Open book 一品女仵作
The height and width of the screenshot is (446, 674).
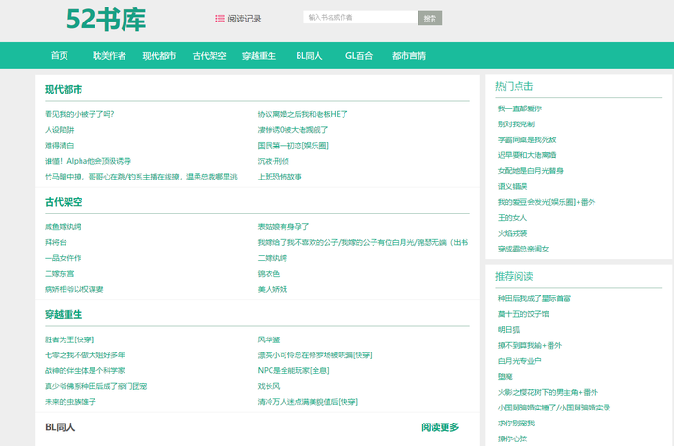tap(63, 258)
